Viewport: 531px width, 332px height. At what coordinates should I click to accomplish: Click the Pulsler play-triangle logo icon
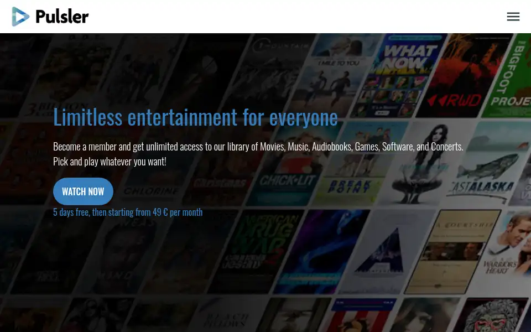click(20, 16)
